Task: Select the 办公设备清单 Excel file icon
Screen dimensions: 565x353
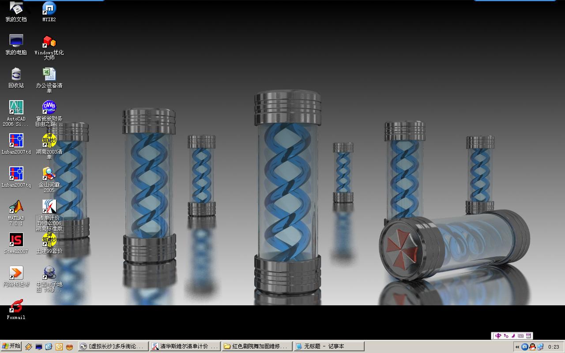Action: pos(49,75)
